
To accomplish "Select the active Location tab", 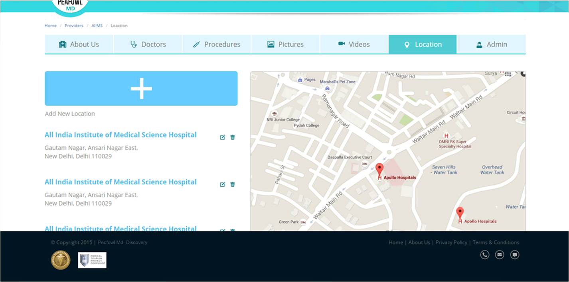I will point(423,44).
